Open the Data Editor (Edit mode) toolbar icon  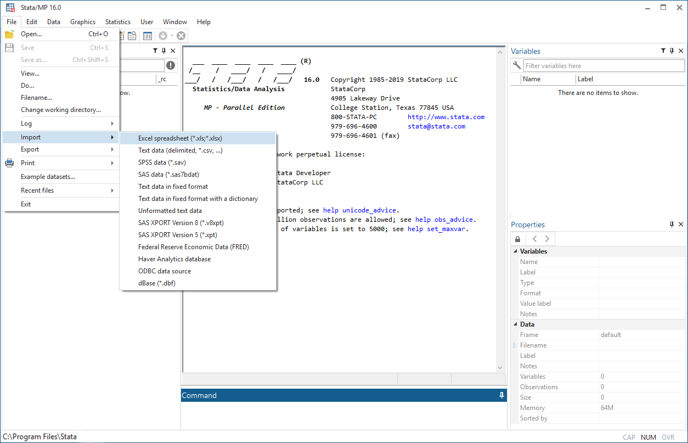(x=121, y=35)
